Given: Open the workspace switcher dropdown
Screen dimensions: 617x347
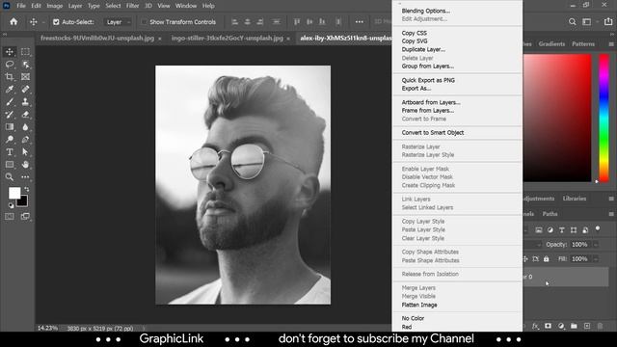Looking at the screenshot, I should tap(587, 22).
